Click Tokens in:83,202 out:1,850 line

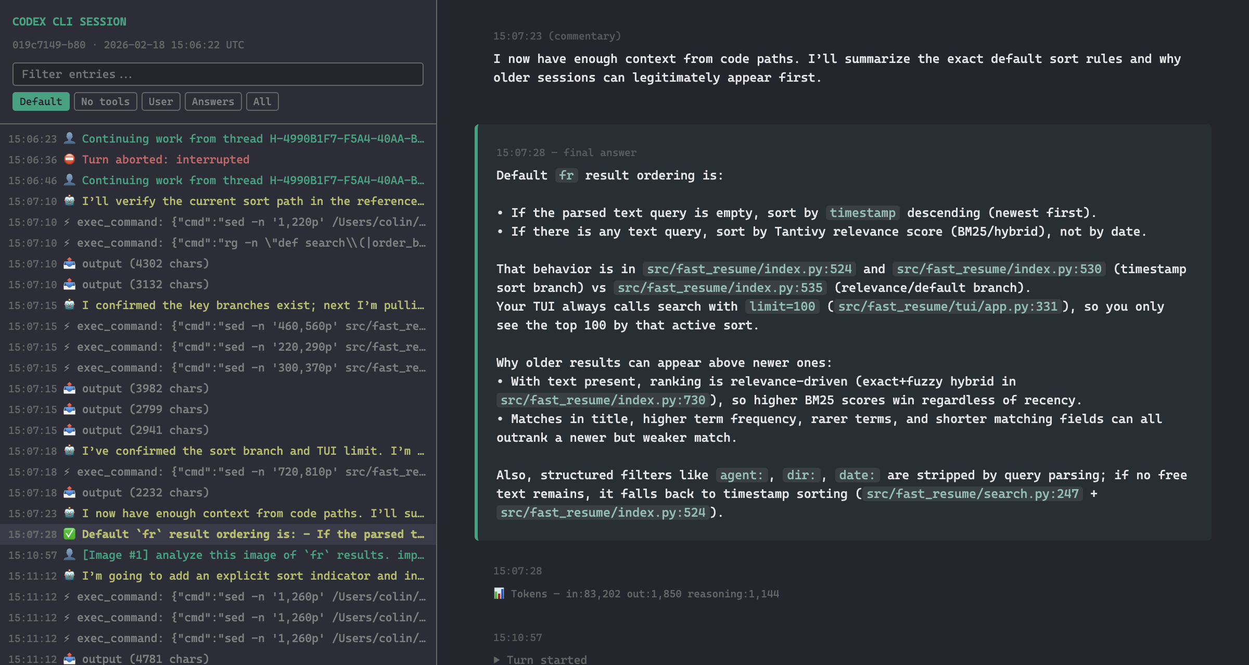click(x=636, y=594)
